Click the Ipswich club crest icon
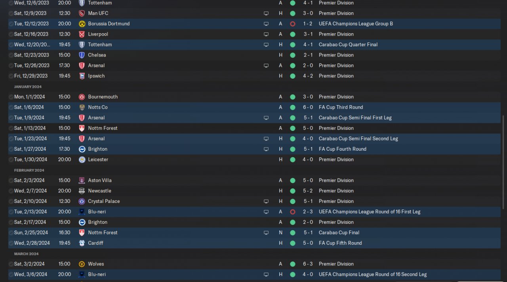This screenshot has width=507, height=282. 82,76
